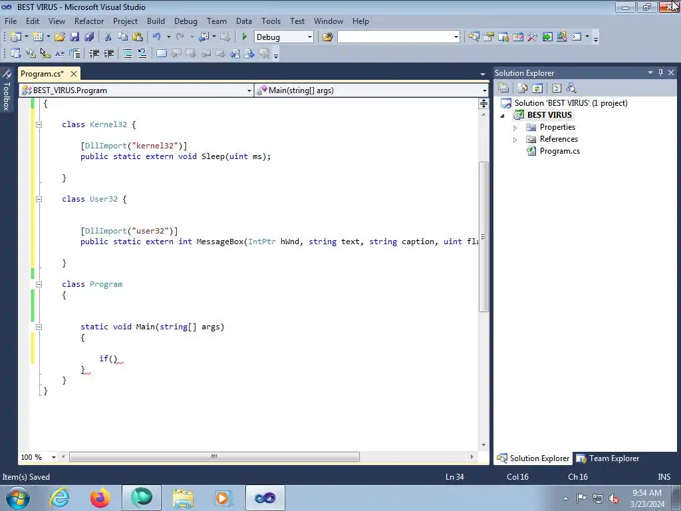Click the editor horizontal scrollbar thumb

tap(214, 457)
